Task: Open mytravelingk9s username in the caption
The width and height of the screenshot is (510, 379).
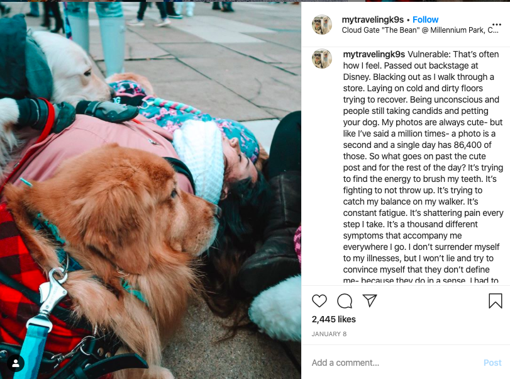Action: coord(374,54)
